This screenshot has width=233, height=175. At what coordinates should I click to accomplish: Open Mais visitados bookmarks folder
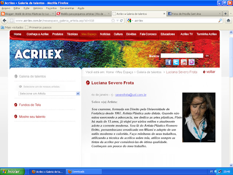click(12, 27)
